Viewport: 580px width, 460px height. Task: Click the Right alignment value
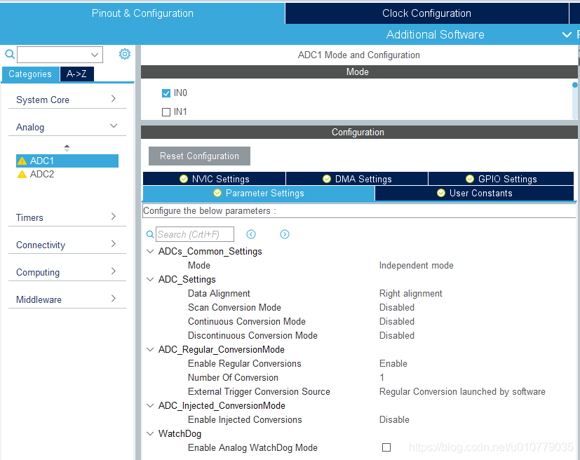pyautogui.click(x=410, y=294)
